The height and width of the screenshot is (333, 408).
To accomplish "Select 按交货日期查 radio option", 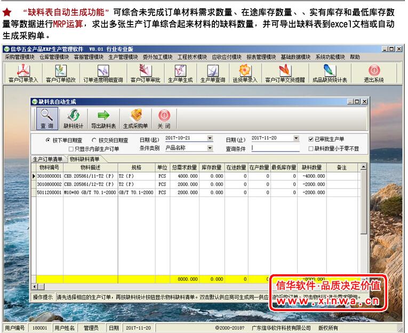I will point(94,140).
